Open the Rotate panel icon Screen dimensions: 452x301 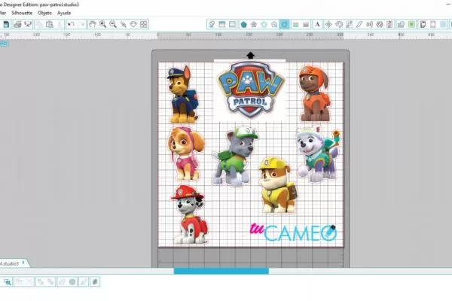click(x=339, y=25)
